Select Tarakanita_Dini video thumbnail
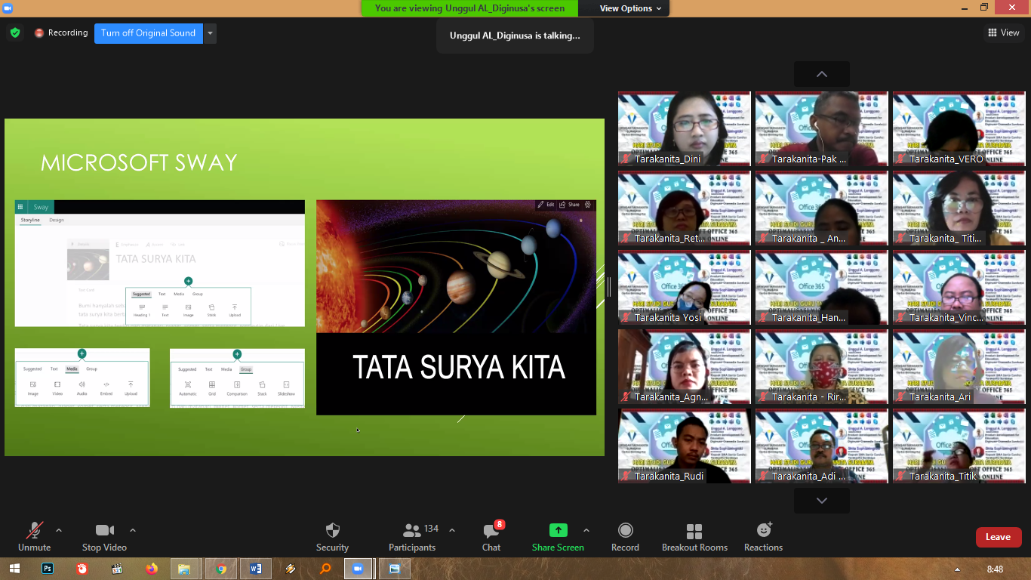The height and width of the screenshot is (580, 1031). [685, 128]
